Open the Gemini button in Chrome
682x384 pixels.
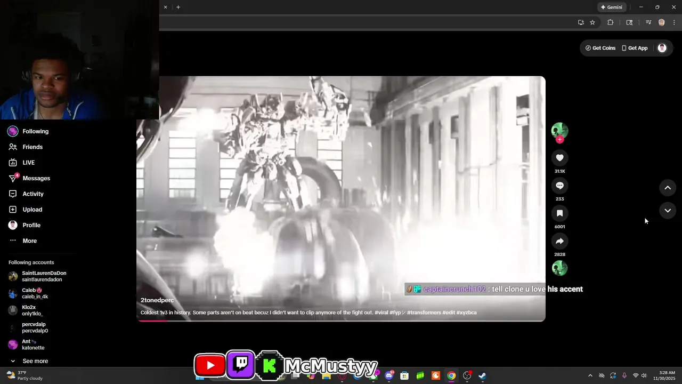pos(611,7)
